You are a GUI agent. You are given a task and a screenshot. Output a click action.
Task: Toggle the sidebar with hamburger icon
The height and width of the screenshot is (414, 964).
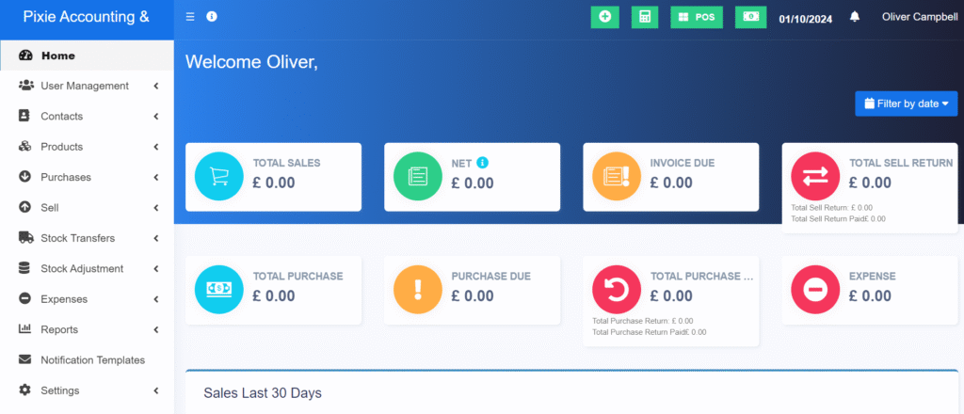pyautogui.click(x=190, y=17)
